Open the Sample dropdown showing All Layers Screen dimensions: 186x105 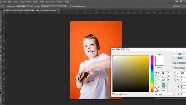click(x=54, y=6)
